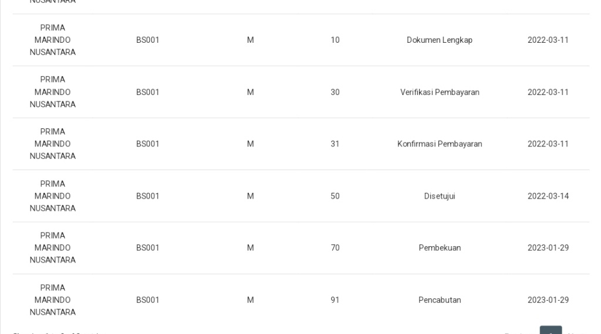Click the date in Dokumen Lengkap row
This screenshot has width=601, height=334.
(x=548, y=40)
